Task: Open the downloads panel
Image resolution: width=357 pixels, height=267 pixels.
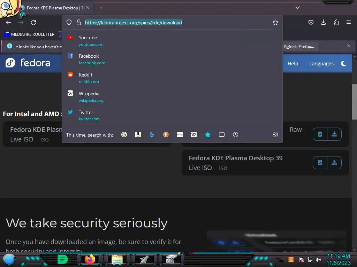Action: pyautogui.click(x=323, y=22)
